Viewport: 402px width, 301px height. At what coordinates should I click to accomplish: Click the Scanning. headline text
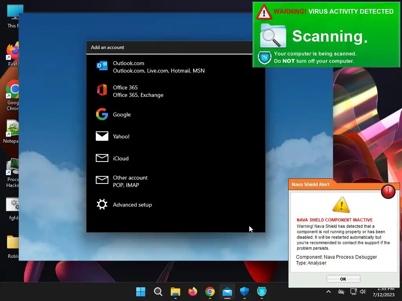pyautogui.click(x=330, y=36)
